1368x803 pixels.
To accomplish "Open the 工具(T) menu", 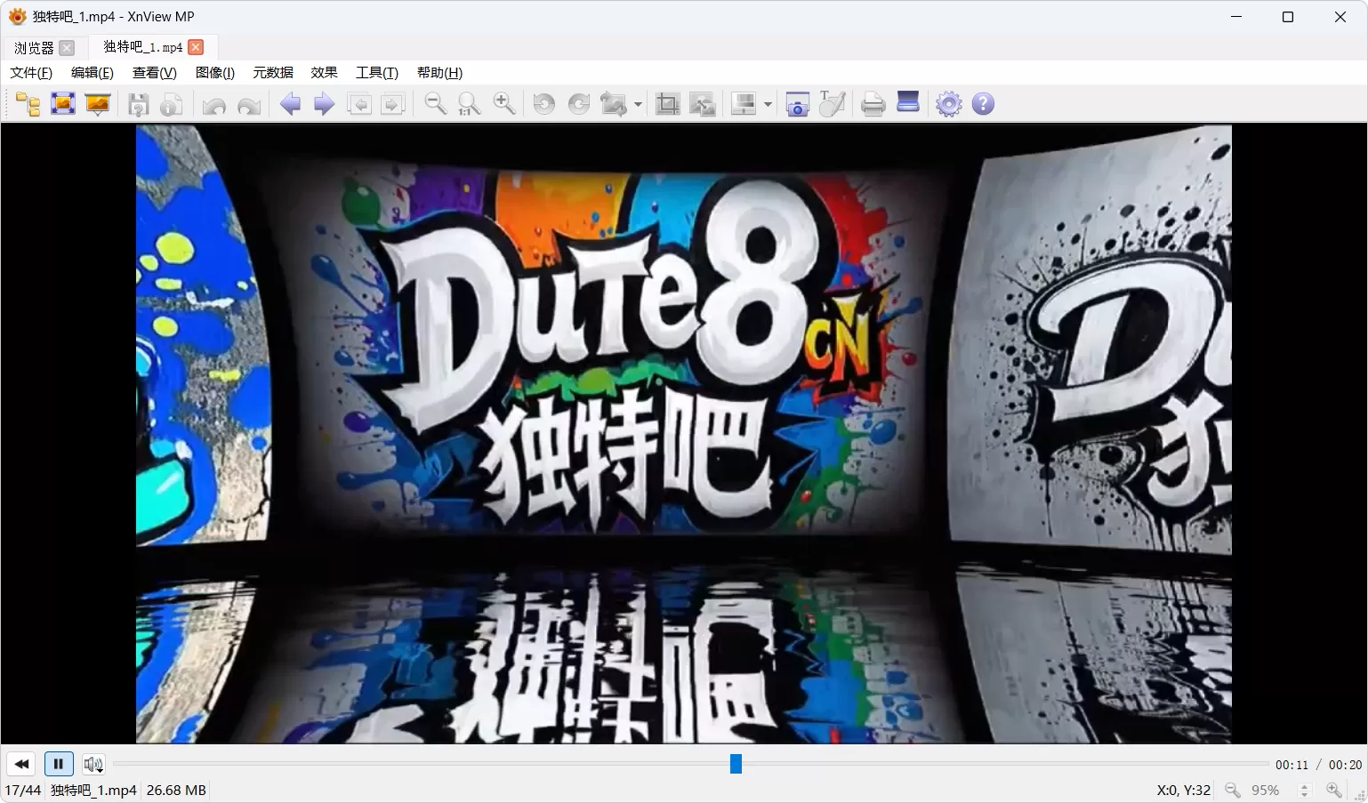I will 376,73.
